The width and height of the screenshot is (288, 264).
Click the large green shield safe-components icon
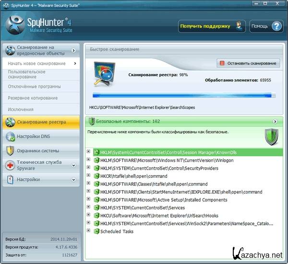pyautogui.click(x=272, y=137)
